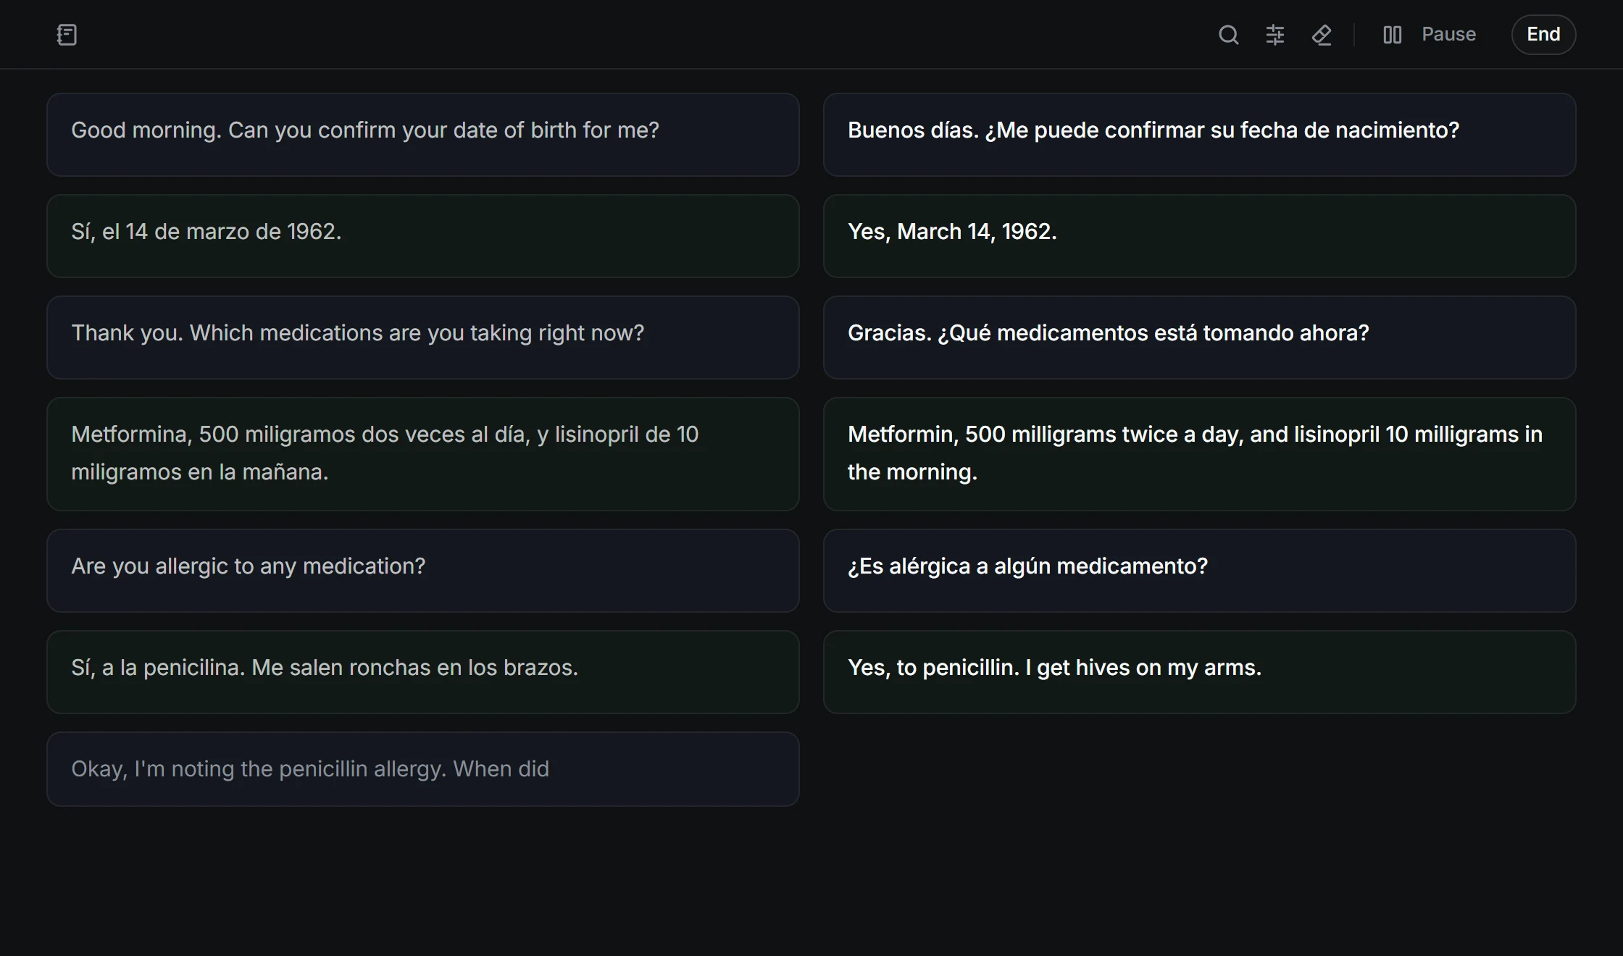Image resolution: width=1623 pixels, height=956 pixels.
Task: Select 'Metformina, 500 miligramos' transcript card
Action: (x=423, y=454)
